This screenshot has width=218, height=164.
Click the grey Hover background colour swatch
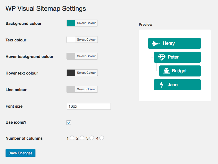click(x=71, y=56)
